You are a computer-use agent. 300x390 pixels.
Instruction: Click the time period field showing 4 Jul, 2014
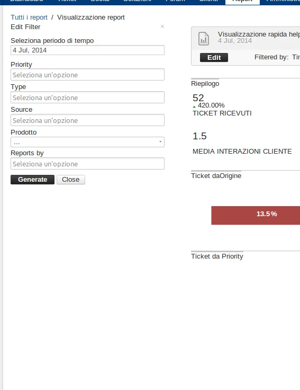tap(87, 50)
